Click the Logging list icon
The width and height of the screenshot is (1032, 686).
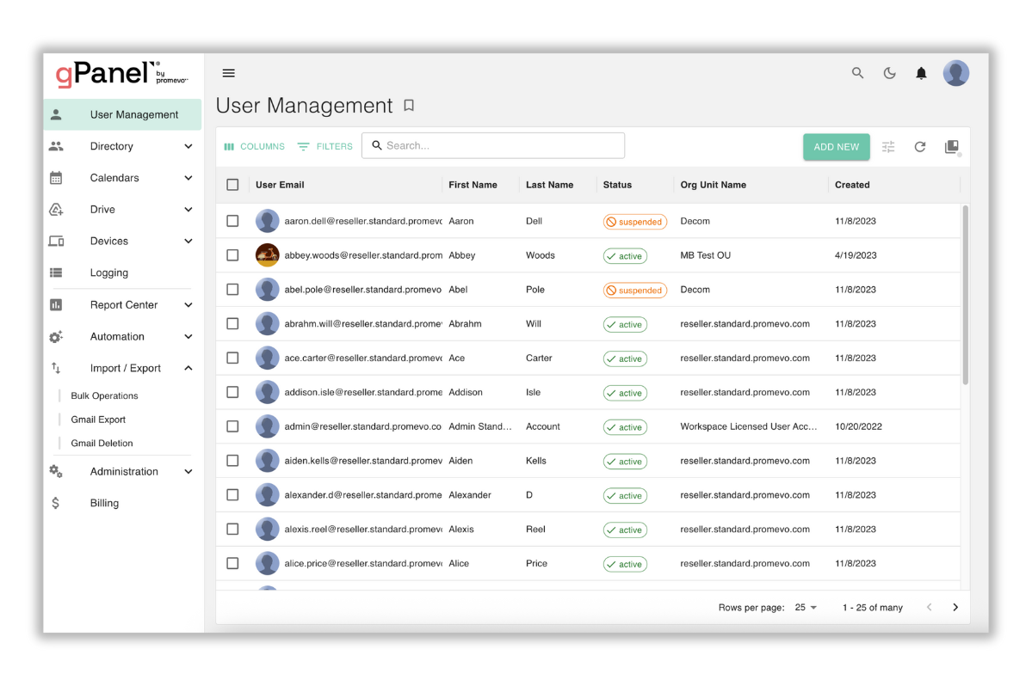coord(56,273)
